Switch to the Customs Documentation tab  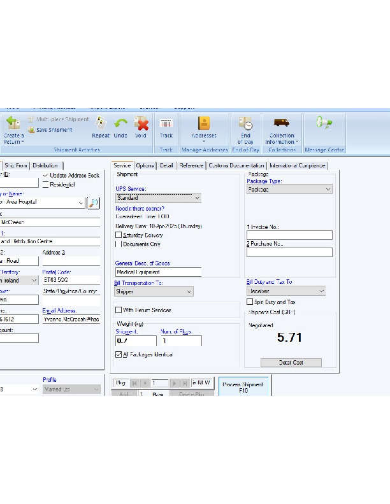coord(236,165)
